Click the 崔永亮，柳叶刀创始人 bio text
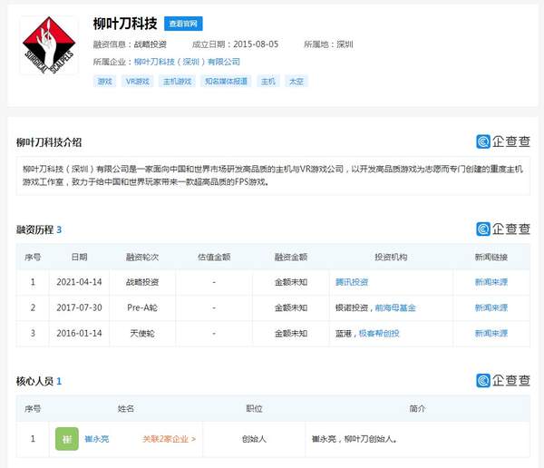Screen dimensions: 544x468 click(354, 439)
